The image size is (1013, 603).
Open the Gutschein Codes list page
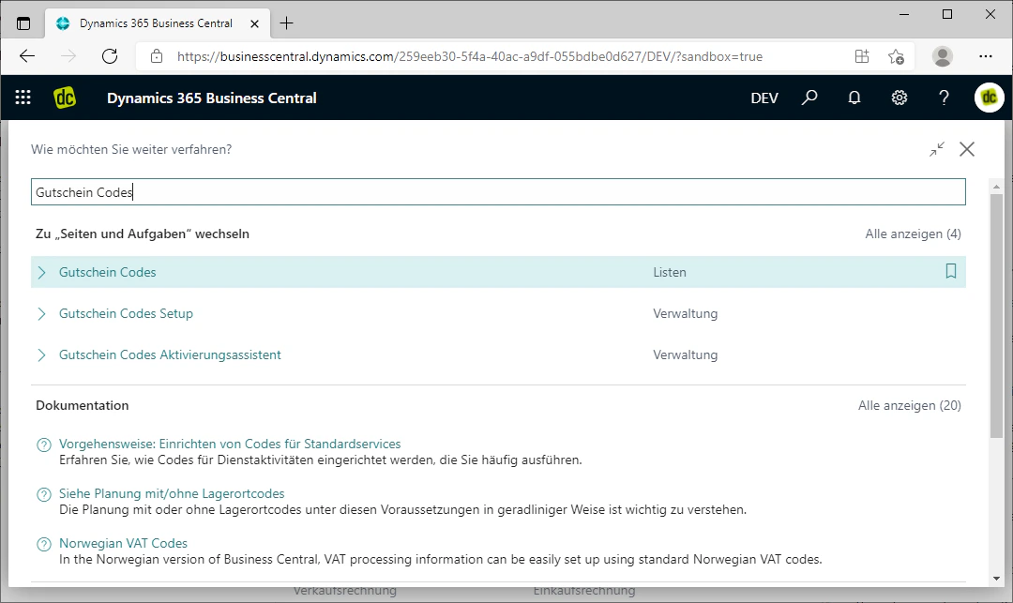[x=108, y=273]
